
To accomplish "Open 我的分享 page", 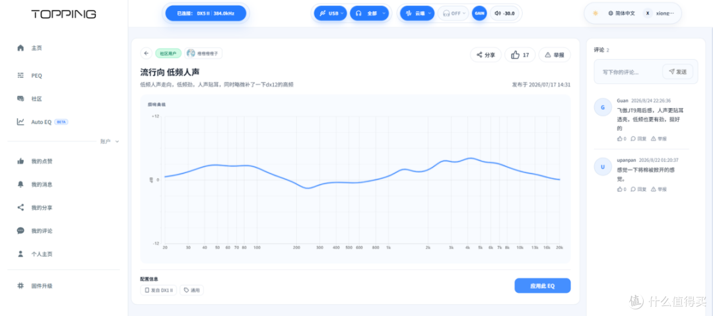I will click(x=42, y=208).
